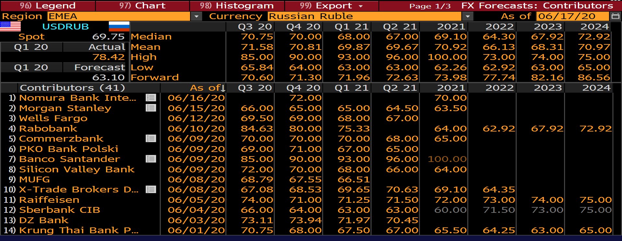Click X-Trade Brokers' 2022 value 64.35

[x=499, y=189]
